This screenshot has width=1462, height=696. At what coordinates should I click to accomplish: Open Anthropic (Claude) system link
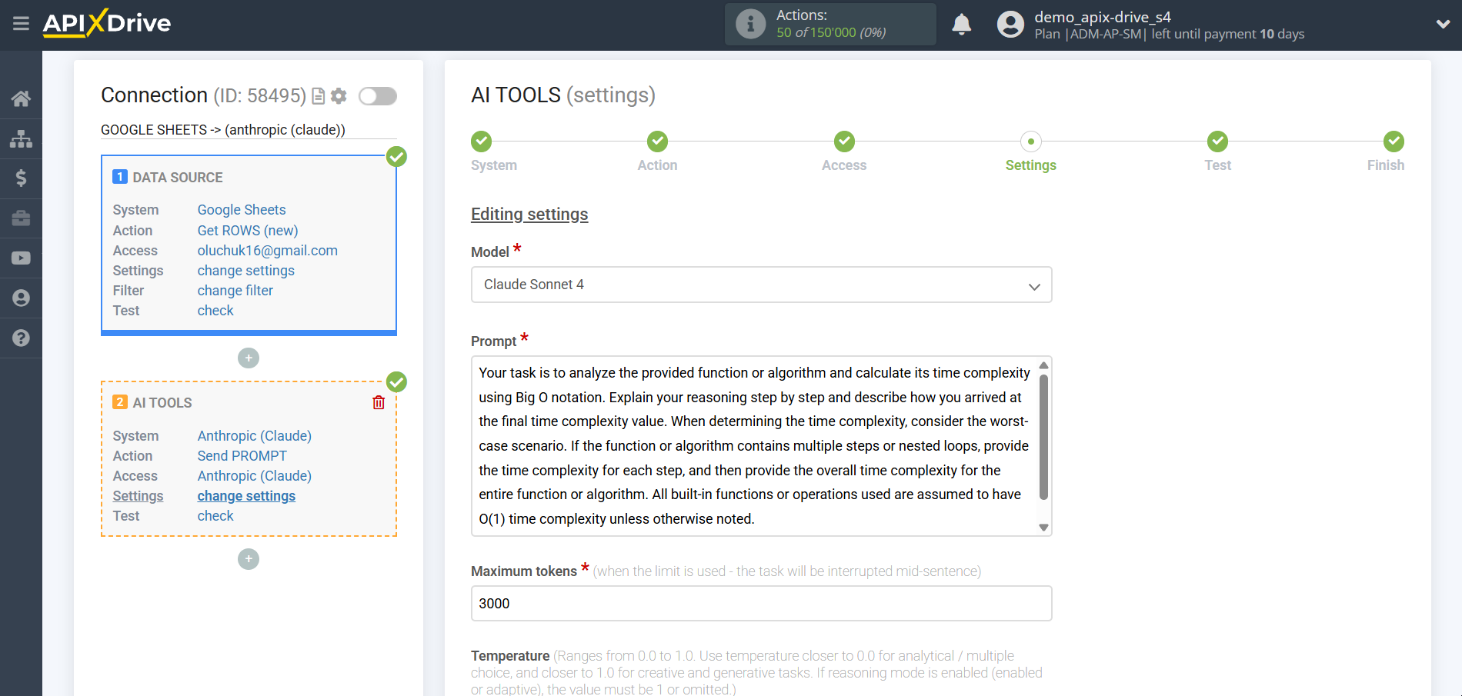click(255, 436)
